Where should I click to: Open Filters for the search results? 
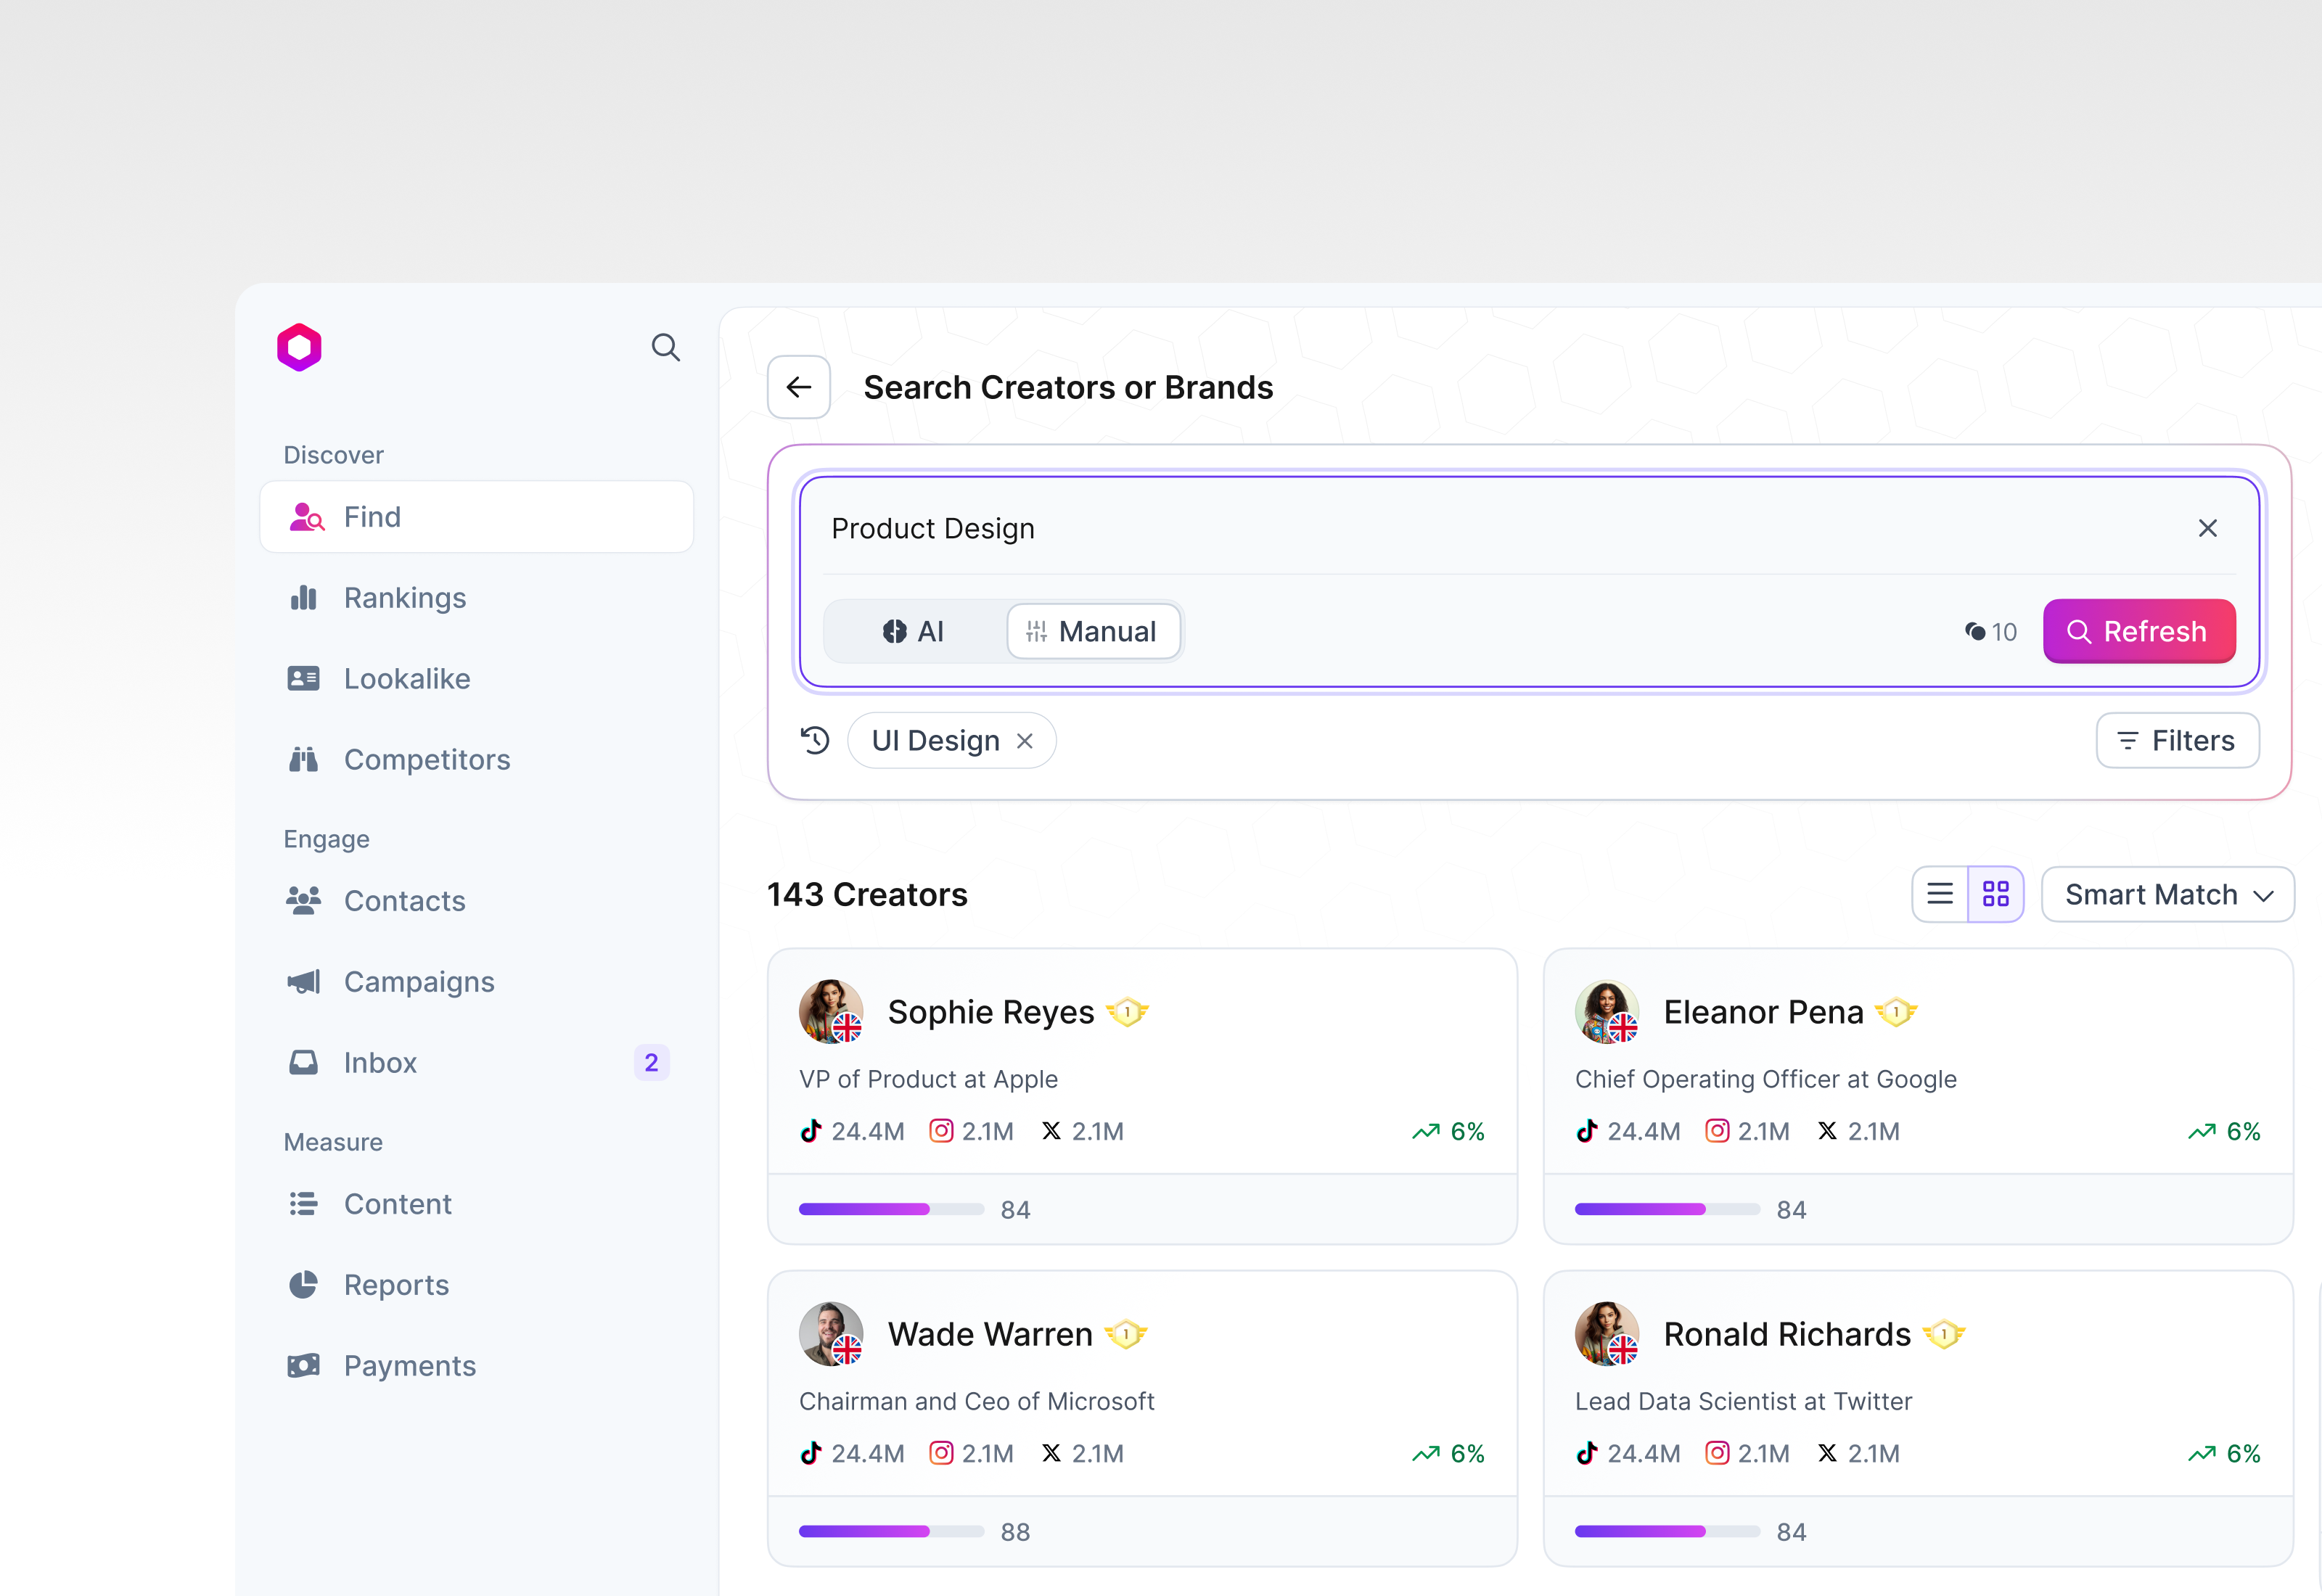point(2177,740)
